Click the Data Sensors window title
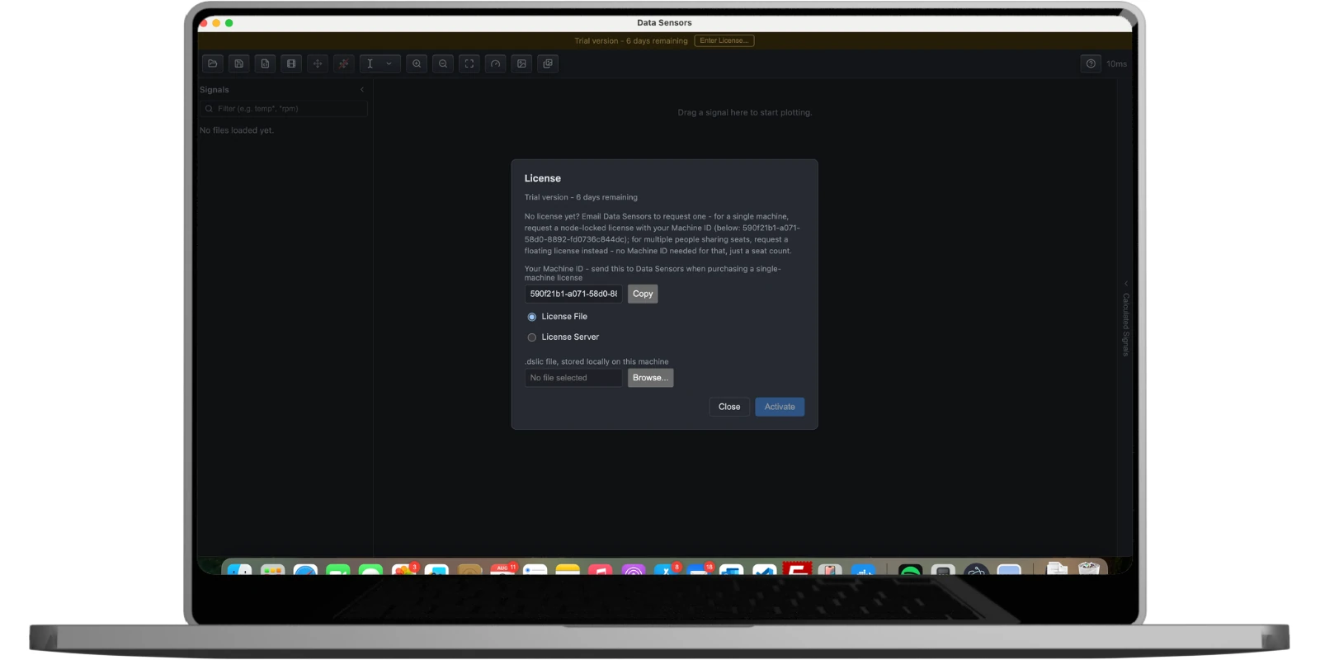 [x=664, y=23]
